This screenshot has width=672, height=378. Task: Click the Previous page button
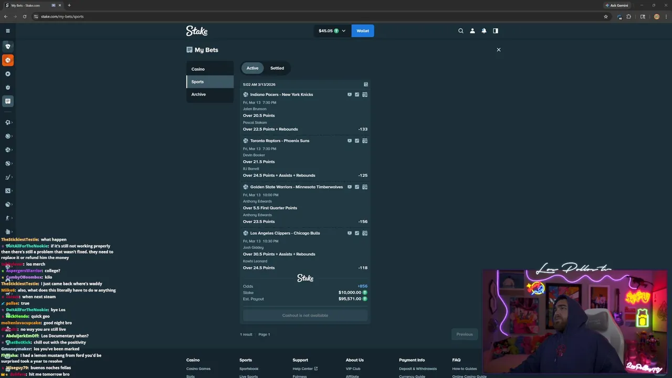point(465,334)
